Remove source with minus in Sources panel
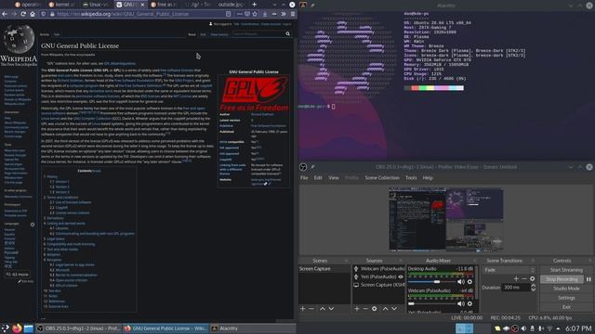Viewport: 595px width, 334px height. [365, 309]
